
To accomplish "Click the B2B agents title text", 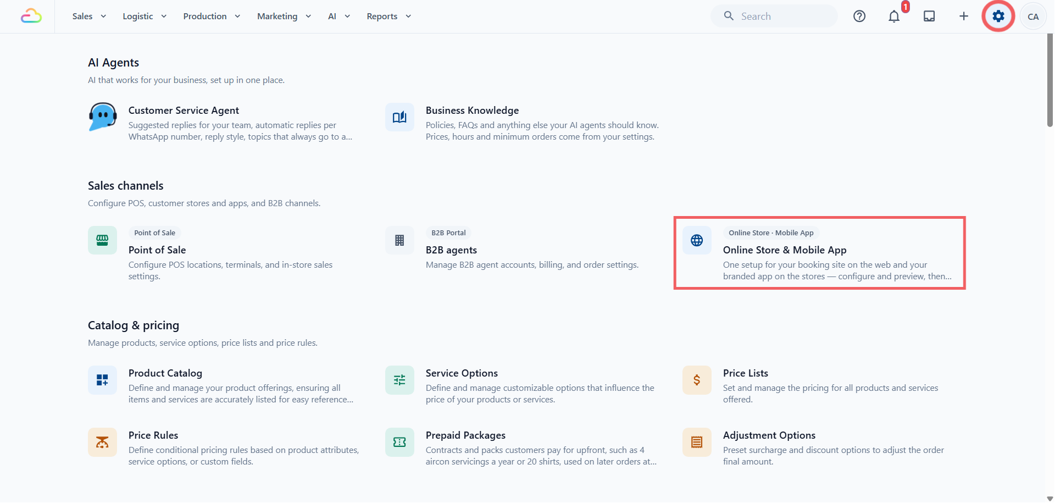I will (x=451, y=250).
